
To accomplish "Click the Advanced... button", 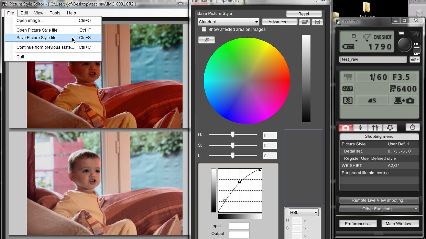I will tap(279, 22).
